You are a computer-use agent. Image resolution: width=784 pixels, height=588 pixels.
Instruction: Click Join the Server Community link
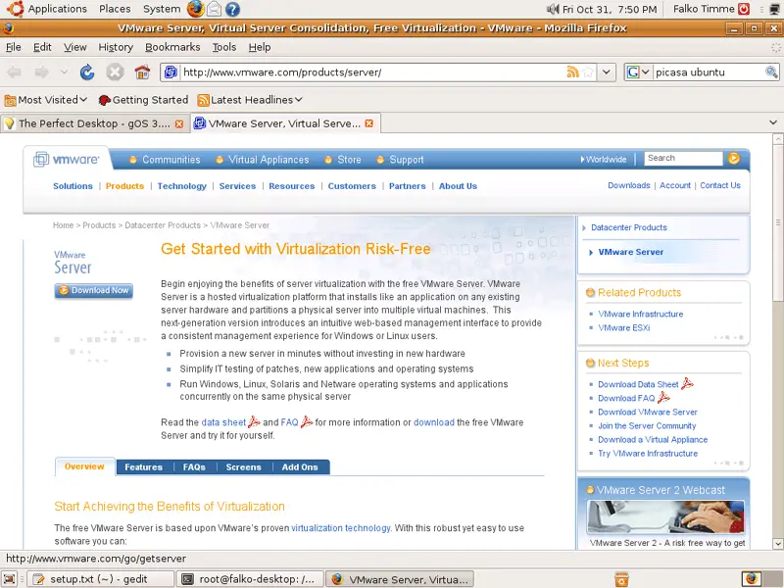pyautogui.click(x=647, y=425)
